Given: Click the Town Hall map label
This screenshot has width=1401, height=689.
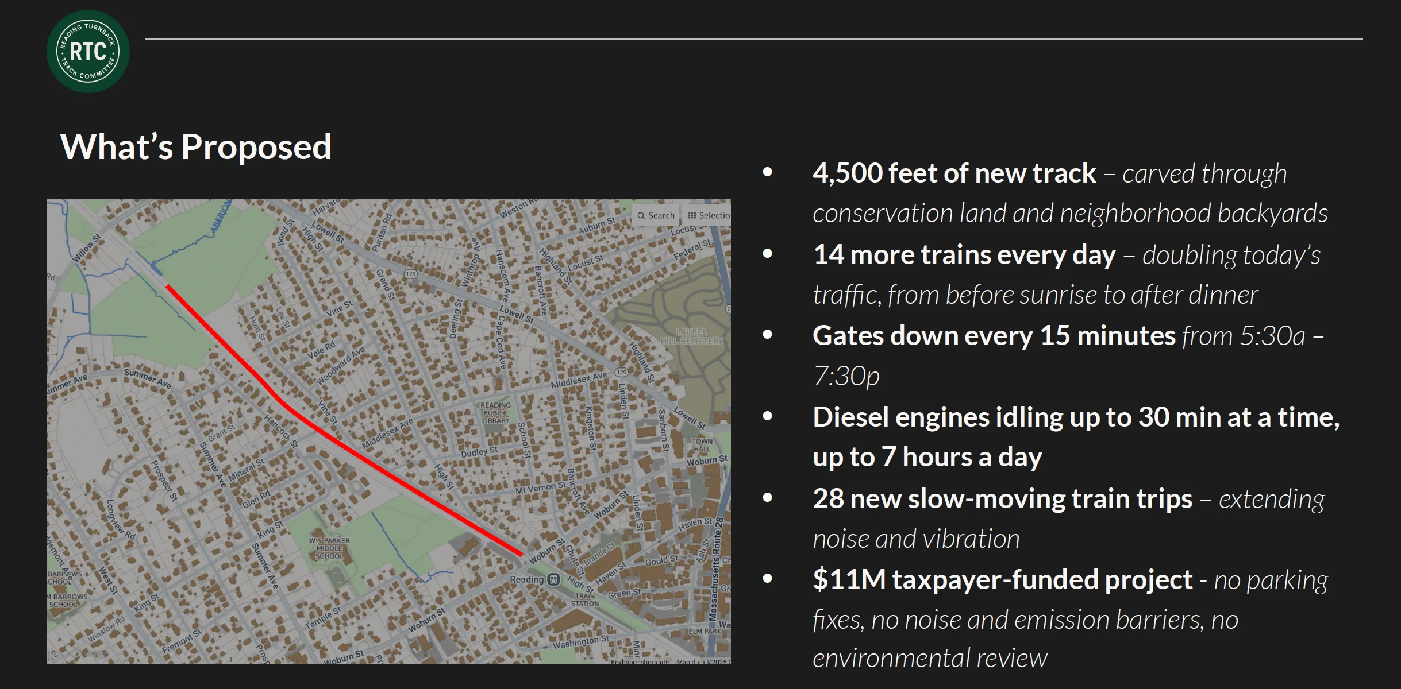Looking at the screenshot, I should 702,445.
